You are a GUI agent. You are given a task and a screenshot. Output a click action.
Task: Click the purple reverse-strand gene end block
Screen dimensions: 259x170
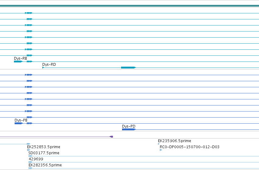[x=111, y=137]
